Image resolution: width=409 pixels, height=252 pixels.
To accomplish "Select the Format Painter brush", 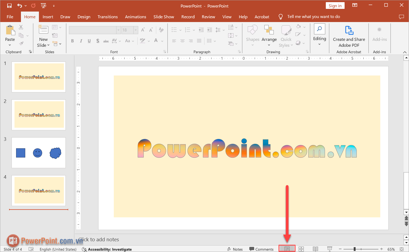I will click(21, 43).
